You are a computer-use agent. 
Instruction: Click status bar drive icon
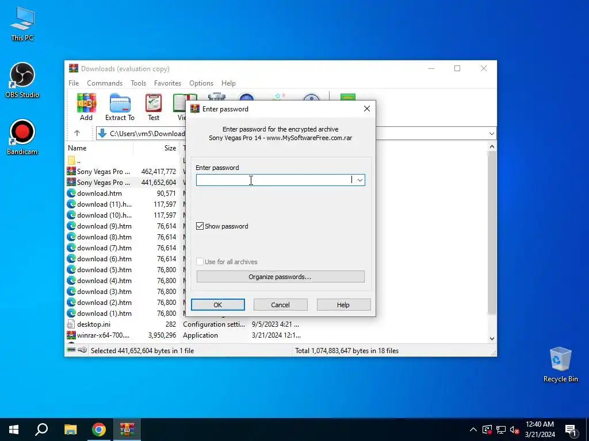tap(71, 350)
